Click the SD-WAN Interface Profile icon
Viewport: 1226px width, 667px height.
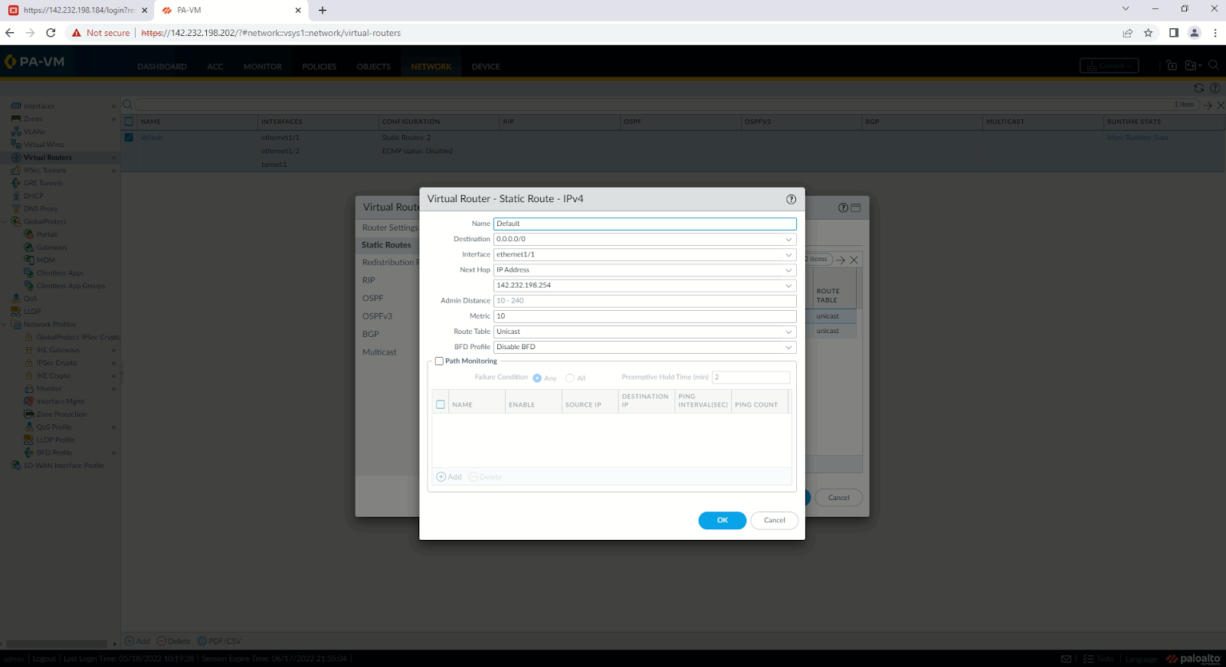[x=16, y=466]
